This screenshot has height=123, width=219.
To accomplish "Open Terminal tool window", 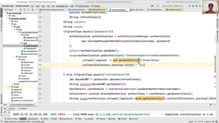I will pos(123,119).
